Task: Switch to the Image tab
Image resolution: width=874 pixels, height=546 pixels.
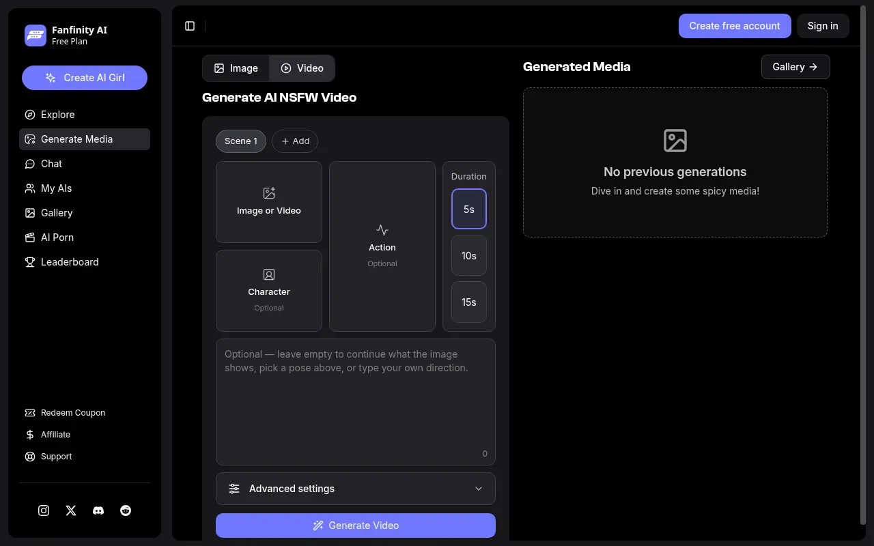Action: (x=236, y=68)
